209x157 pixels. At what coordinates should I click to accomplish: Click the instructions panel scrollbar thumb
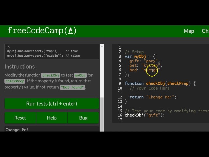coord(102,114)
